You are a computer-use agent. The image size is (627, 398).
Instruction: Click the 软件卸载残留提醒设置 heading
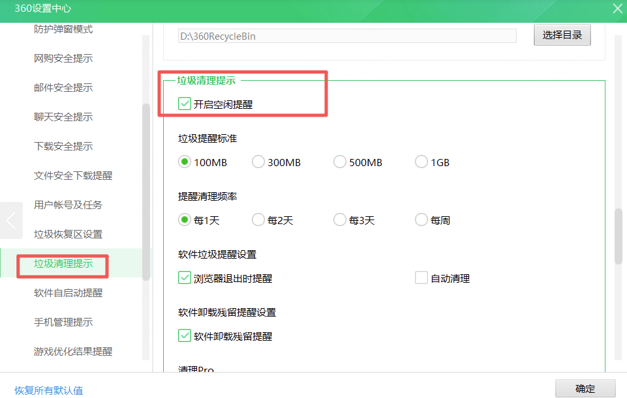pyautogui.click(x=227, y=312)
